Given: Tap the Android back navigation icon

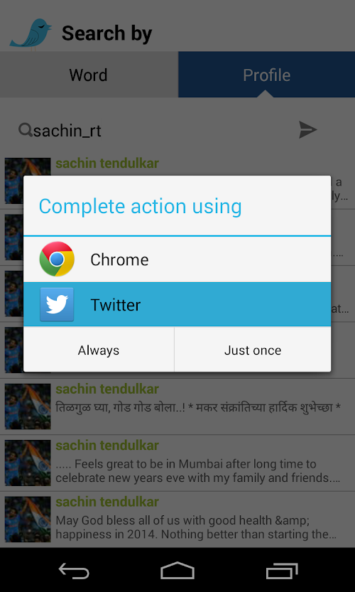Looking at the screenshot, I should (74, 570).
